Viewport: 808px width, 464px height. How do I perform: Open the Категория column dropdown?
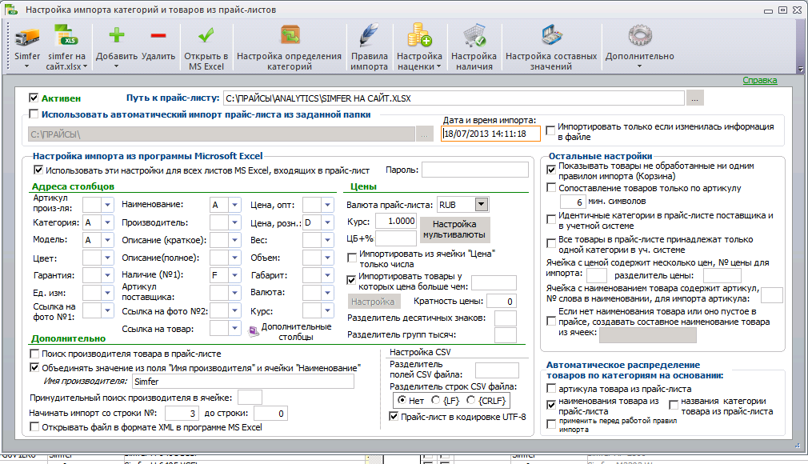[x=107, y=222]
